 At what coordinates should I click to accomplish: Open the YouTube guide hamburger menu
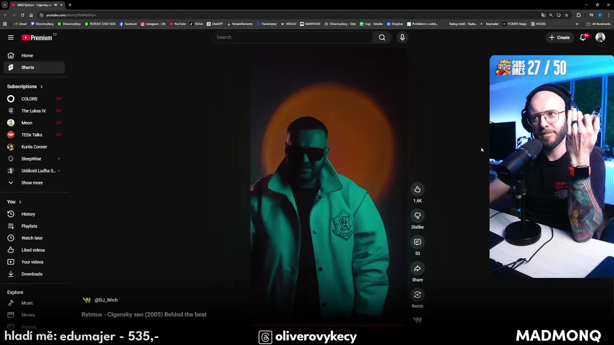pyautogui.click(x=11, y=37)
